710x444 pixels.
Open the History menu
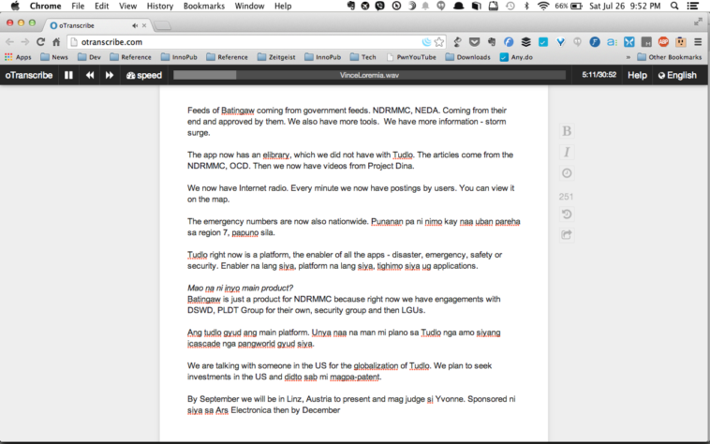click(x=160, y=6)
